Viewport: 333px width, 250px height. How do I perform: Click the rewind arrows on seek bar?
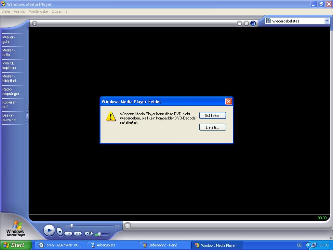tap(67, 226)
